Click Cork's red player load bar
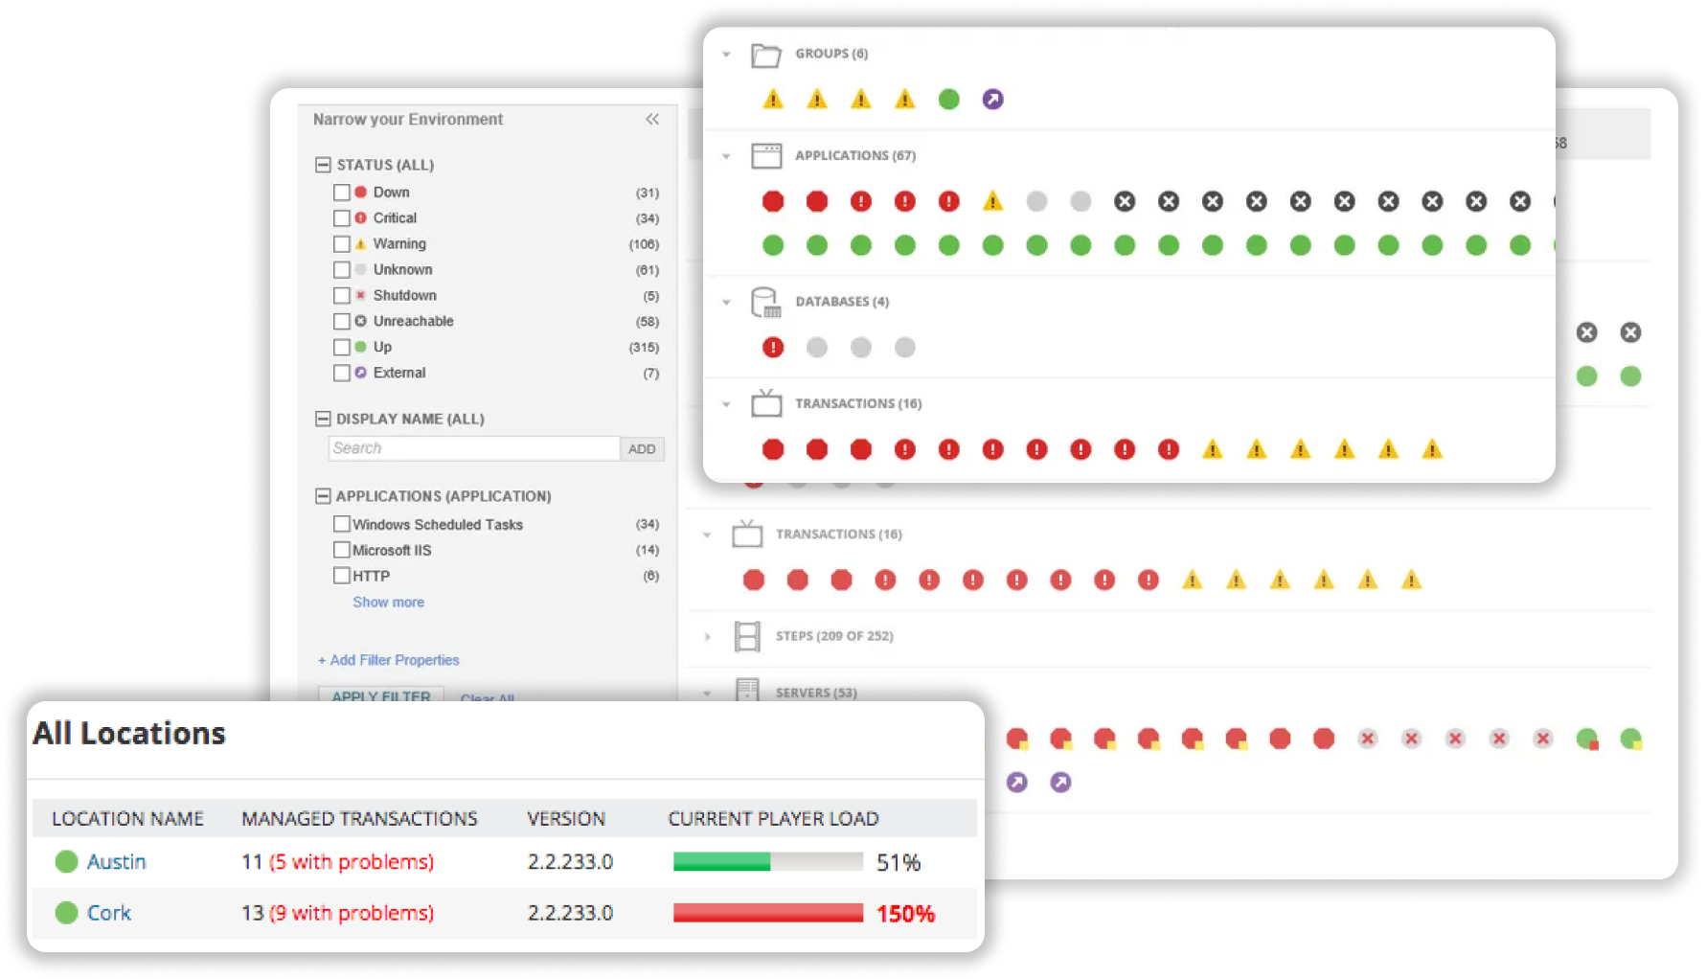Viewport: 1706px width, 979px height. [x=768, y=913]
